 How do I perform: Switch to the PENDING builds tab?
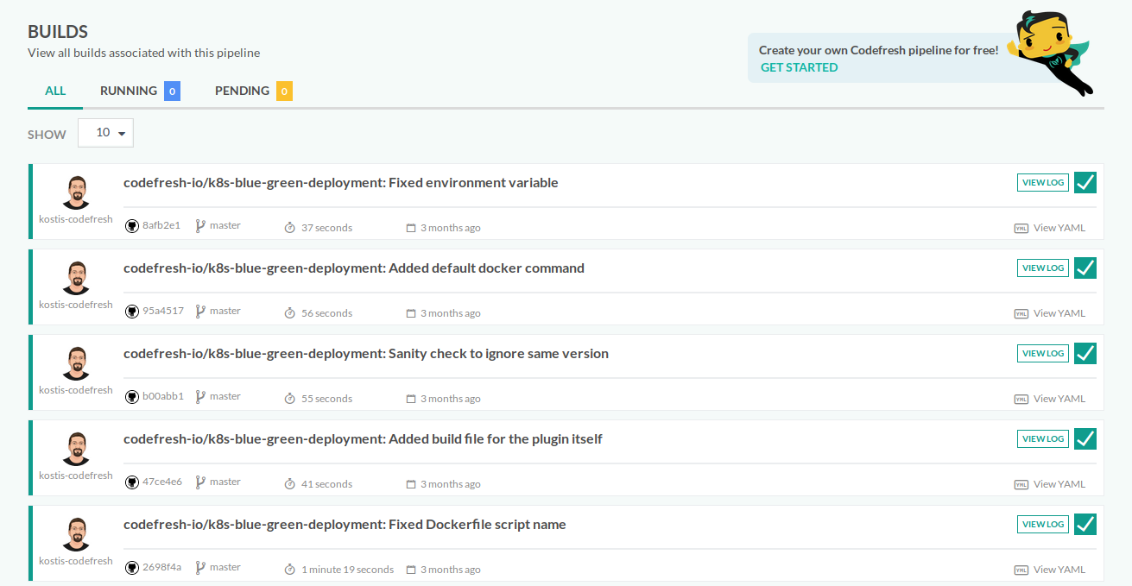point(253,91)
